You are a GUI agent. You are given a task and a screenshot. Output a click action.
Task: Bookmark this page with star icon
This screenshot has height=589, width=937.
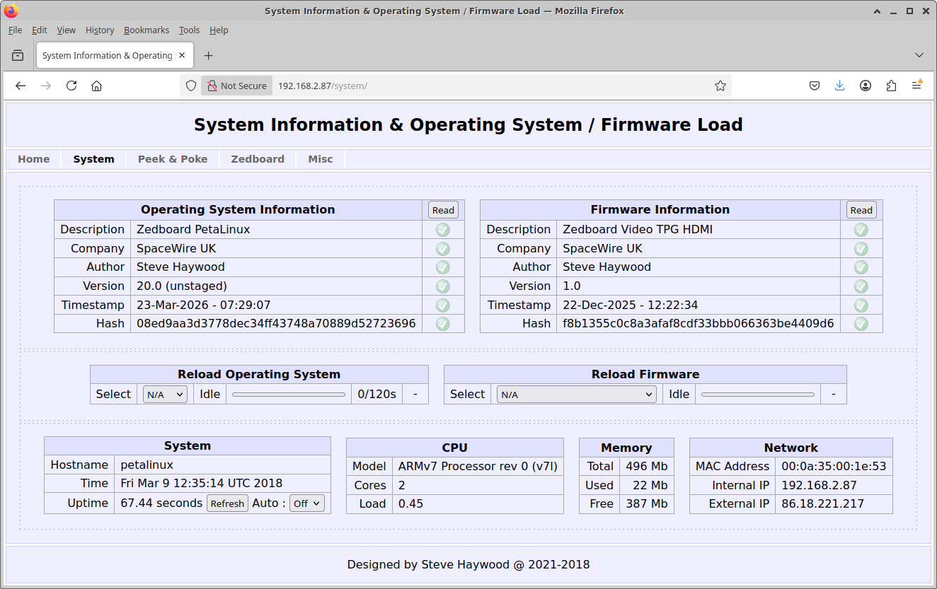tap(720, 86)
